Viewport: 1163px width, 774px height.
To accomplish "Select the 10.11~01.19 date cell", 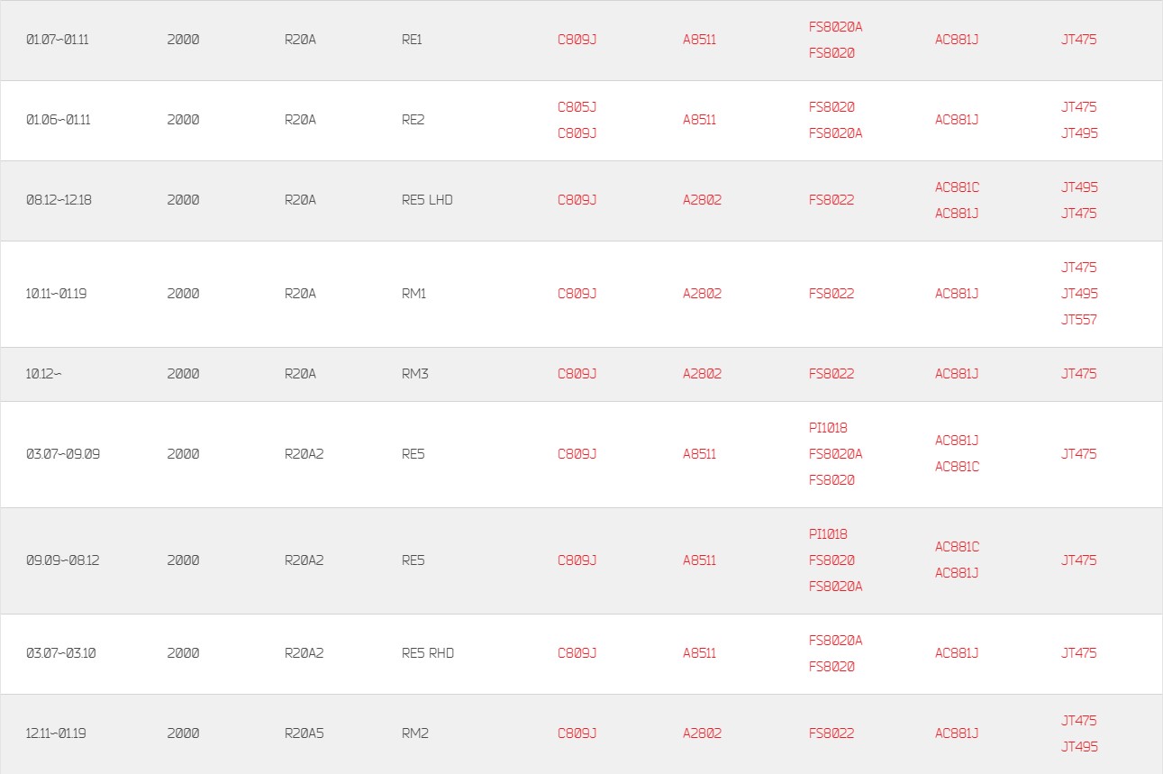I will click(x=56, y=294).
